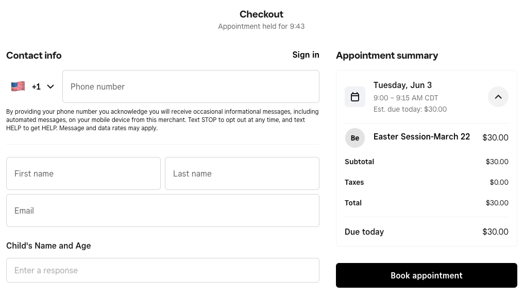Click the calendar icon in summary
The width and height of the screenshot is (524, 298).
point(355,97)
